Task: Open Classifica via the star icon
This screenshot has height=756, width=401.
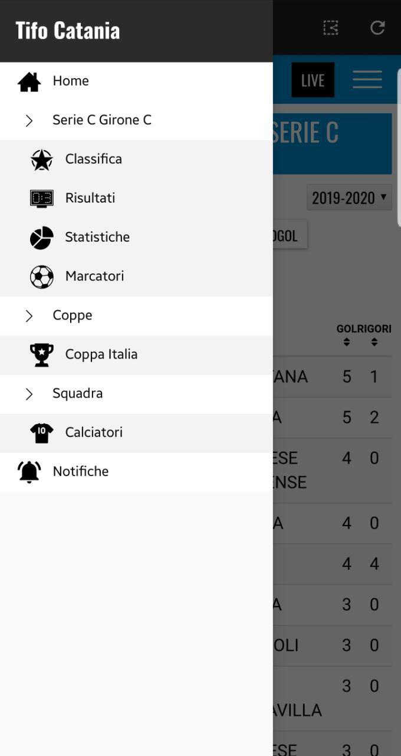Action: coord(41,159)
